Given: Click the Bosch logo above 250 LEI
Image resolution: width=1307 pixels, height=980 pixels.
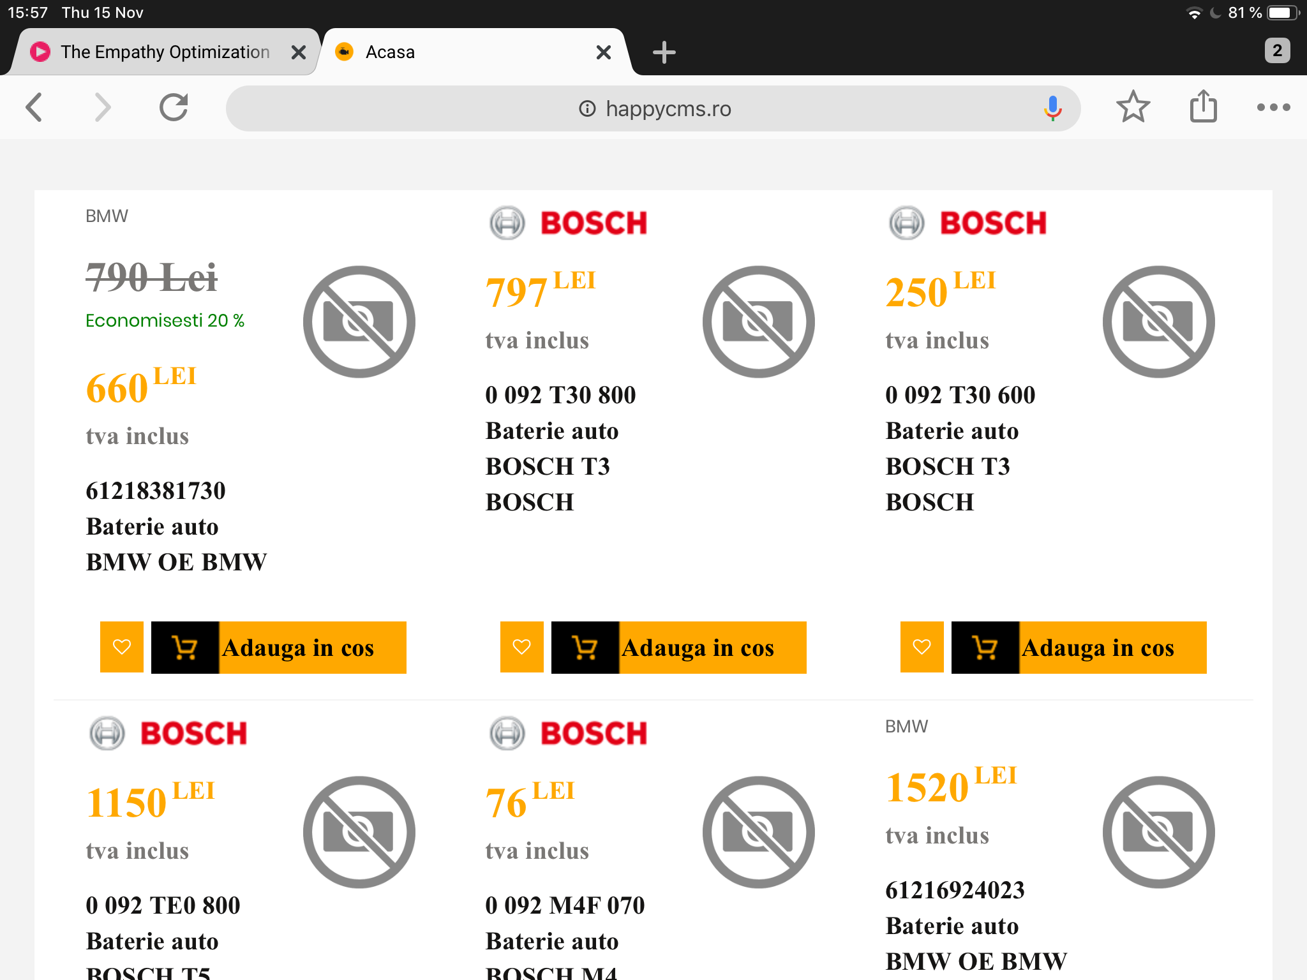Looking at the screenshot, I should [967, 223].
